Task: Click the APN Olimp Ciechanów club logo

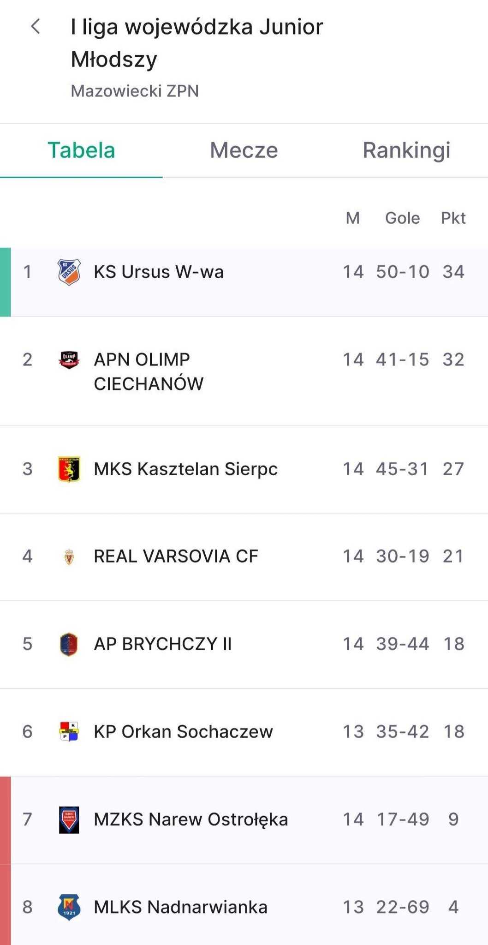Action: [69, 360]
